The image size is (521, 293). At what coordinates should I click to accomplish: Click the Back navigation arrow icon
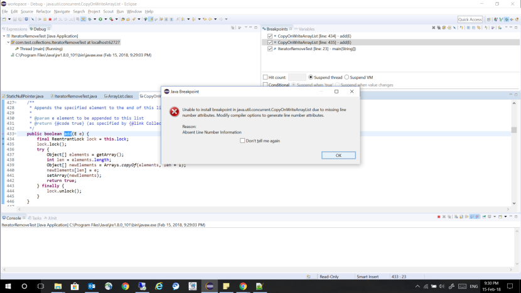click(210, 19)
